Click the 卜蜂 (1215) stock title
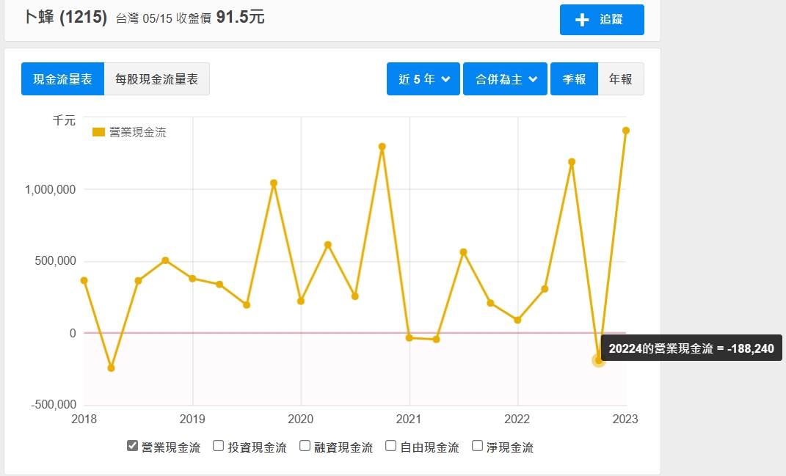This screenshot has height=476, width=786. (65, 18)
